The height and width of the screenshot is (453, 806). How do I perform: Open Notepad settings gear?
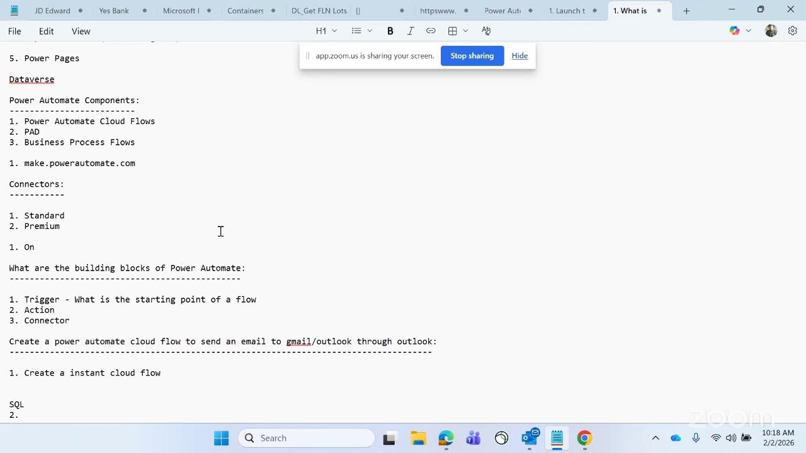(793, 31)
